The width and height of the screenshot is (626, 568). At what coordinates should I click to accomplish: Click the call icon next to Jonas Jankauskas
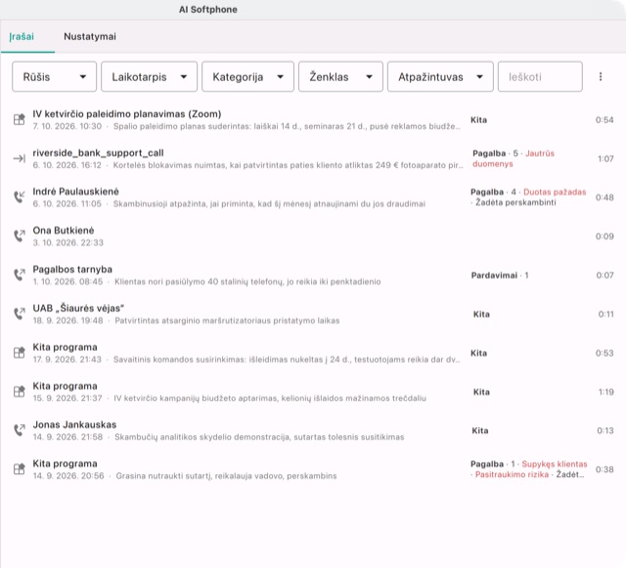click(20, 430)
